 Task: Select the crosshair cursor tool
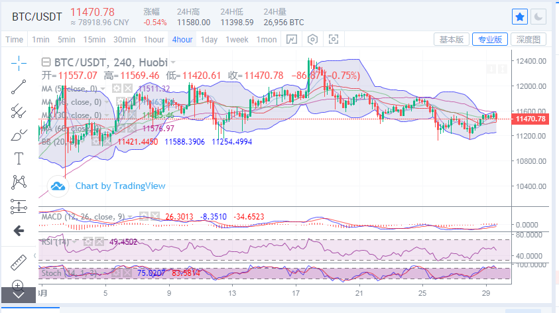click(19, 63)
